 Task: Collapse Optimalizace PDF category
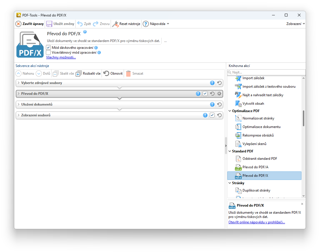[230, 111]
